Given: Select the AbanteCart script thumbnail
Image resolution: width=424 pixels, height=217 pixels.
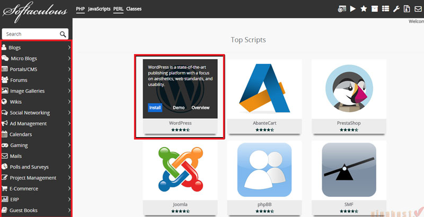Looking at the screenshot, I should pos(264,88).
